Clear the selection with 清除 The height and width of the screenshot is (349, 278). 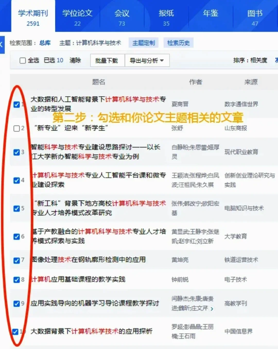pos(75,60)
